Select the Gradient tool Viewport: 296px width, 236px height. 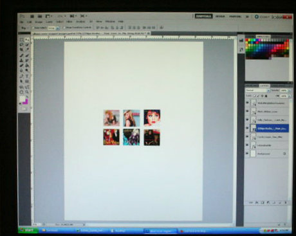(27, 66)
